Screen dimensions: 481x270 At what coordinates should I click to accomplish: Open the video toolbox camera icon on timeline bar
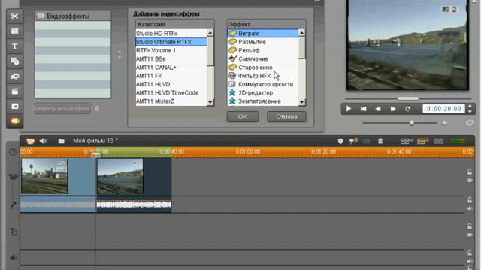click(x=30, y=141)
